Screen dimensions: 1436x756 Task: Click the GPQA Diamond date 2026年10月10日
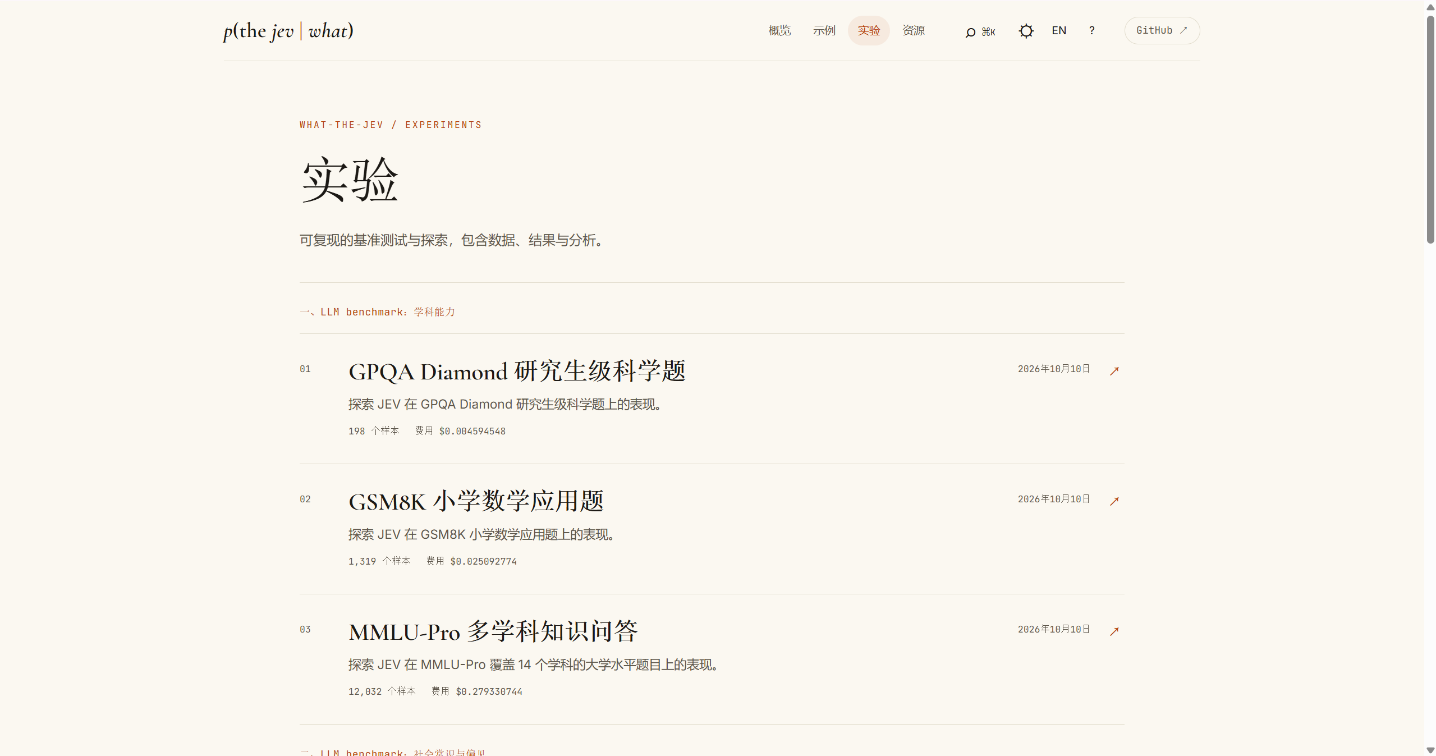(1054, 369)
